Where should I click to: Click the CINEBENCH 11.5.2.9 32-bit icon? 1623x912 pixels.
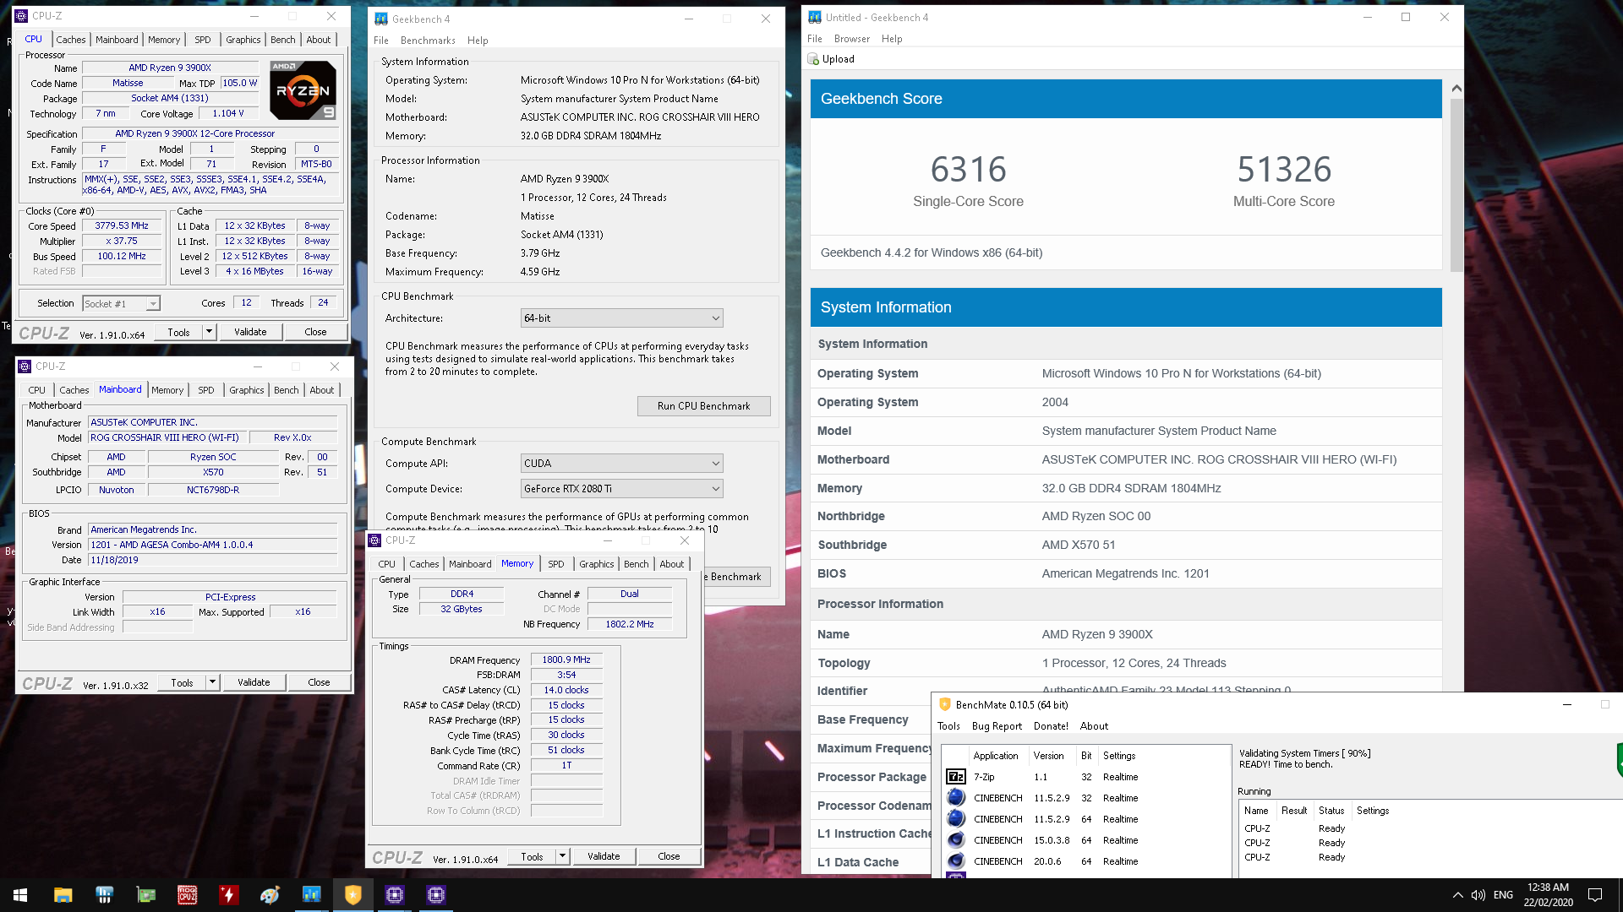point(956,798)
